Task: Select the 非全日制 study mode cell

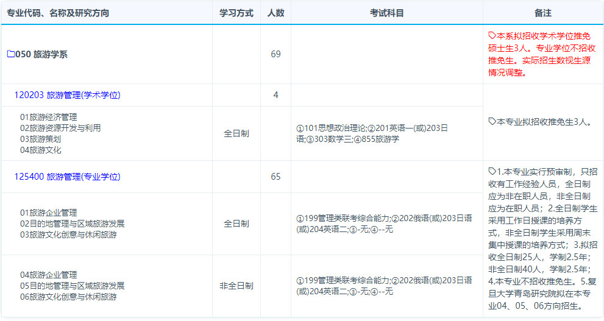Action: [236, 286]
